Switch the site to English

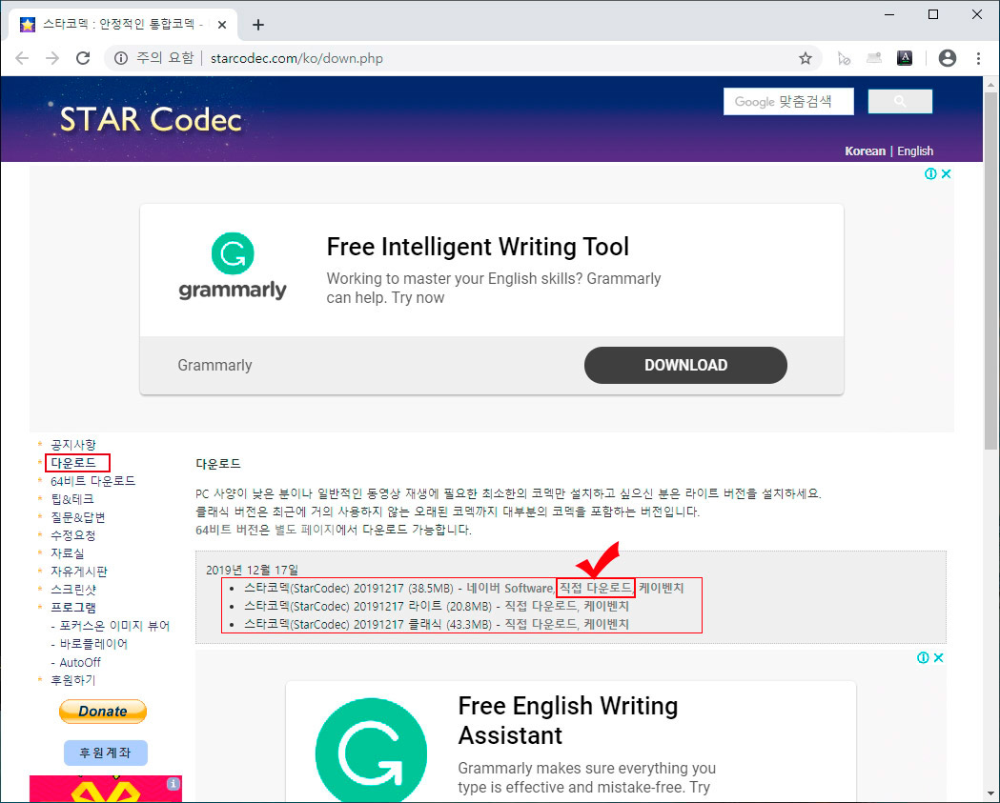point(914,151)
